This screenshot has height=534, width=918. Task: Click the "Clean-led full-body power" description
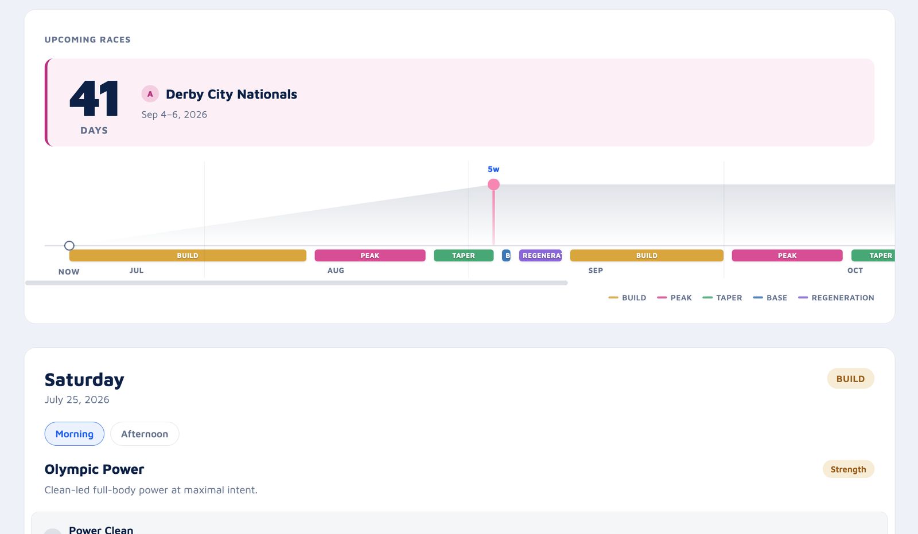coord(151,490)
